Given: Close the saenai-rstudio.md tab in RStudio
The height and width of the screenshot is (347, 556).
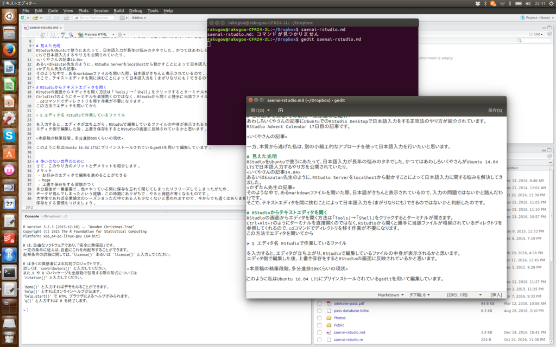Looking at the screenshot, I should coord(61,28).
